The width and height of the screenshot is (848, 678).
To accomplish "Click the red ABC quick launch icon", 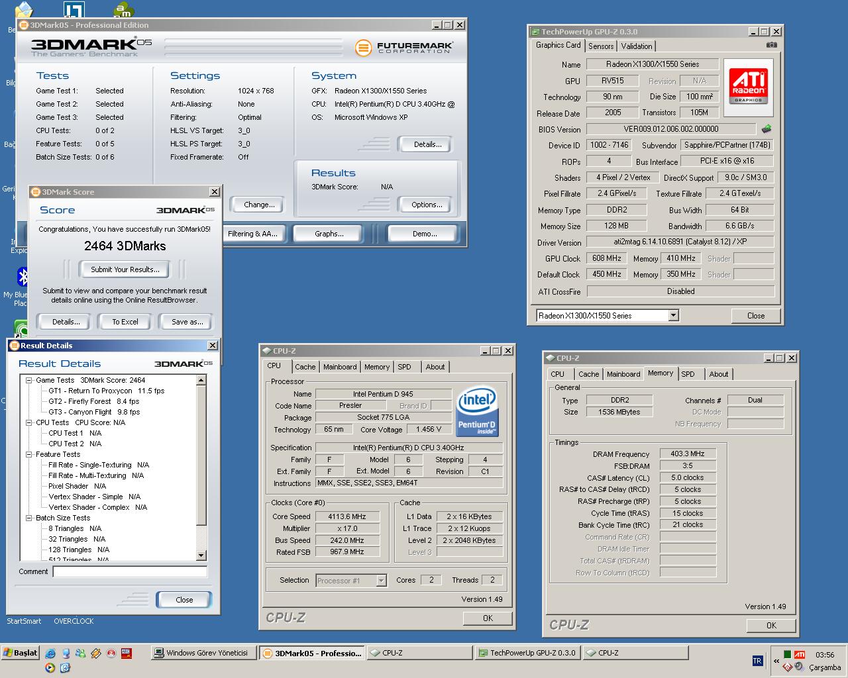I will point(126,654).
